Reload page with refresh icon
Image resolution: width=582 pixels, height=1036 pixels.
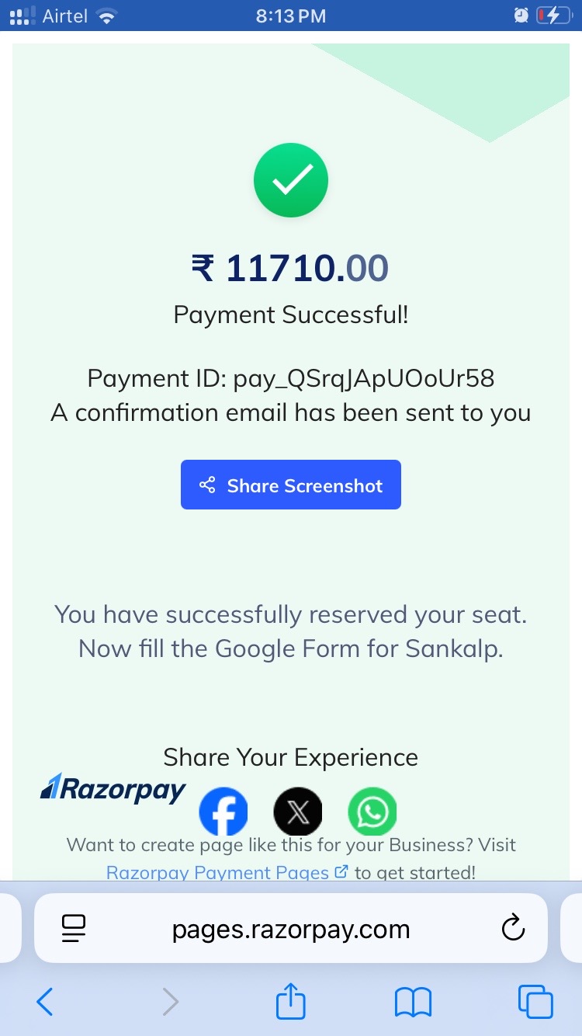(x=513, y=928)
